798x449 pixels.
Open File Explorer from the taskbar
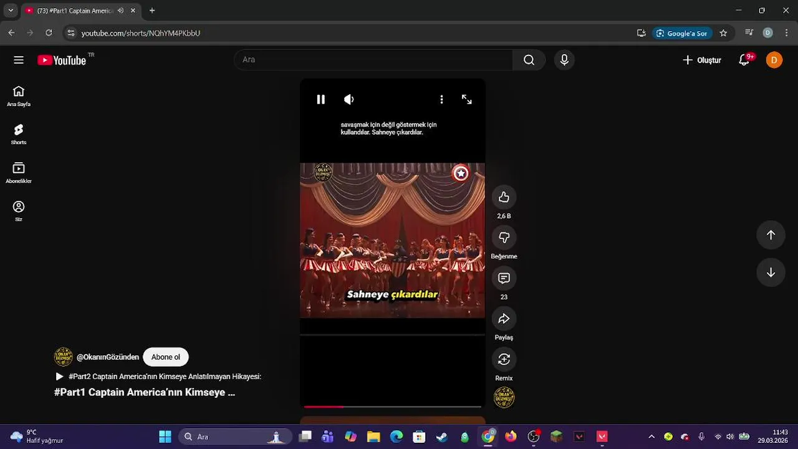click(x=373, y=437)
